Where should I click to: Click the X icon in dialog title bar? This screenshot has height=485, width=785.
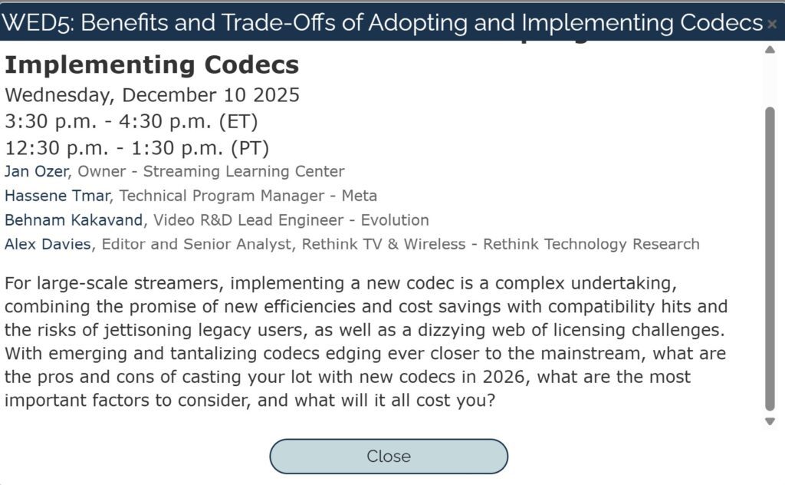772,24
